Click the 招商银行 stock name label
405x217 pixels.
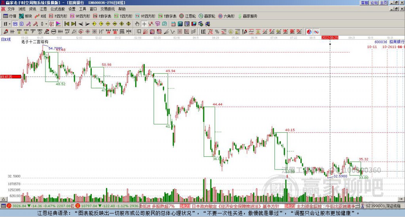coord(397,42)
